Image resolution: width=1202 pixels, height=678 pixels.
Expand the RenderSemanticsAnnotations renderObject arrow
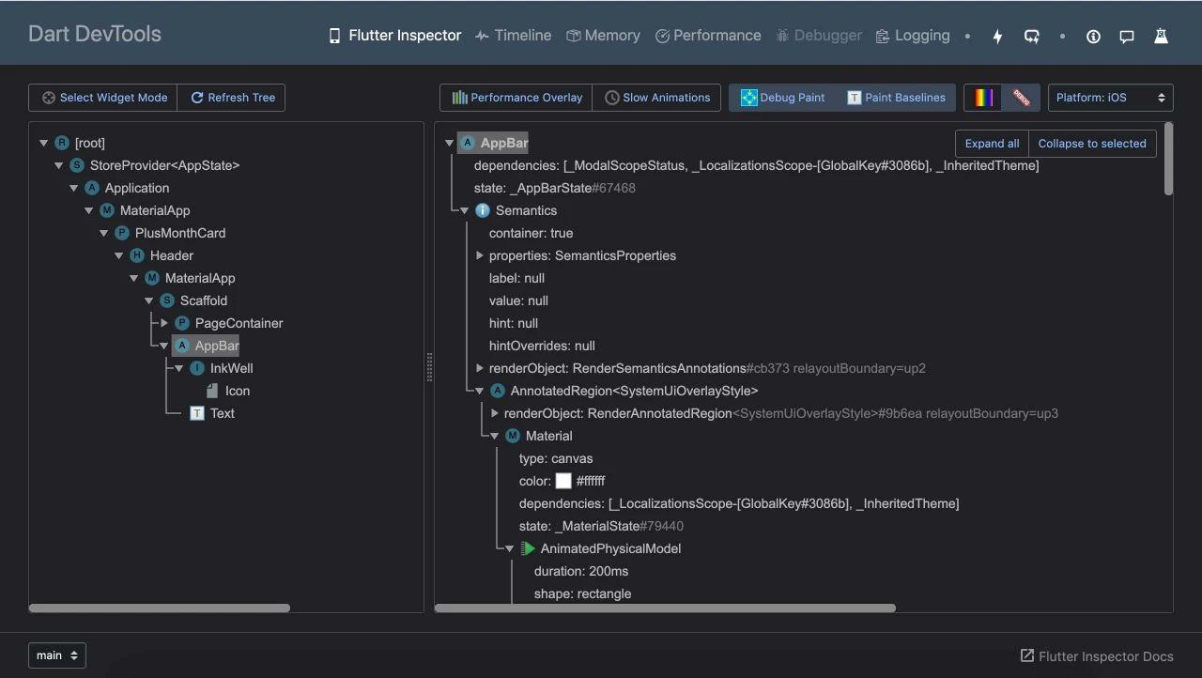(x=480, y=368)
